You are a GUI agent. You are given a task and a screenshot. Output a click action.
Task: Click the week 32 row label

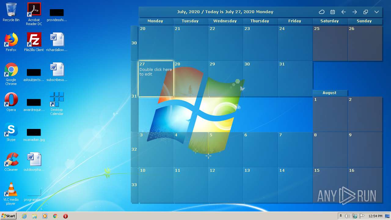coord(134,150)
